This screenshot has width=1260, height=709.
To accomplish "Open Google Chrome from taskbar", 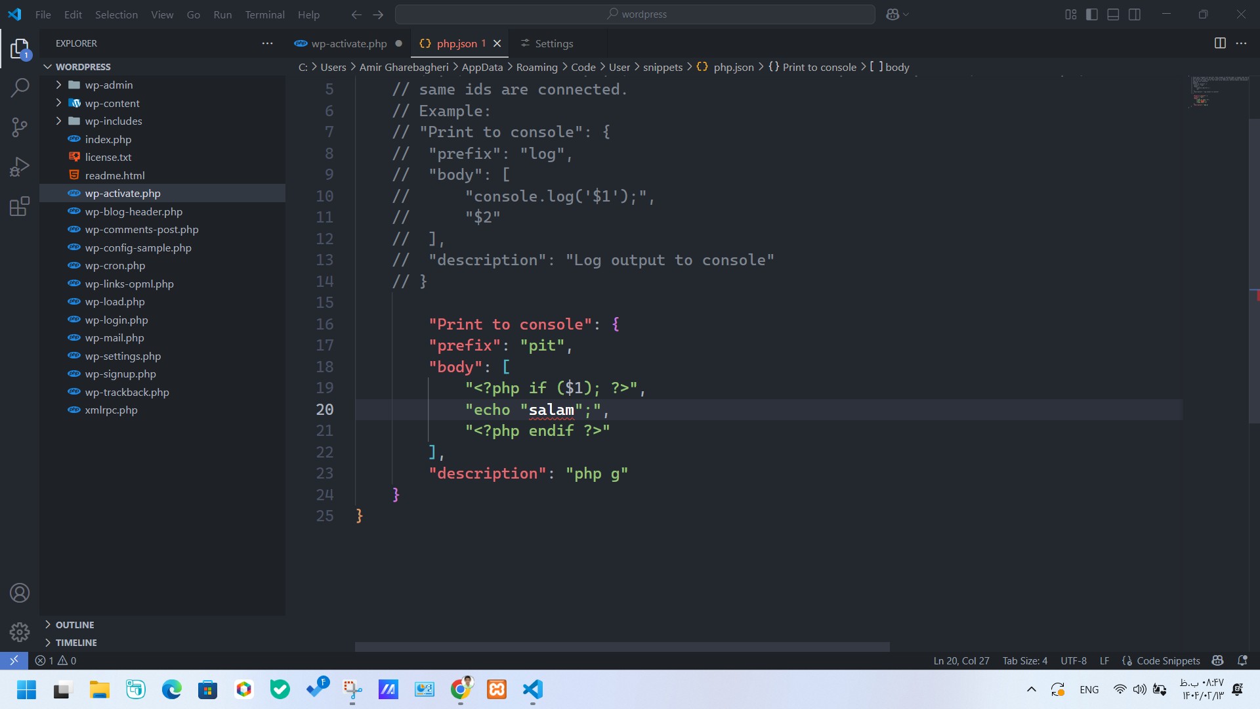I will click(461, 689).
